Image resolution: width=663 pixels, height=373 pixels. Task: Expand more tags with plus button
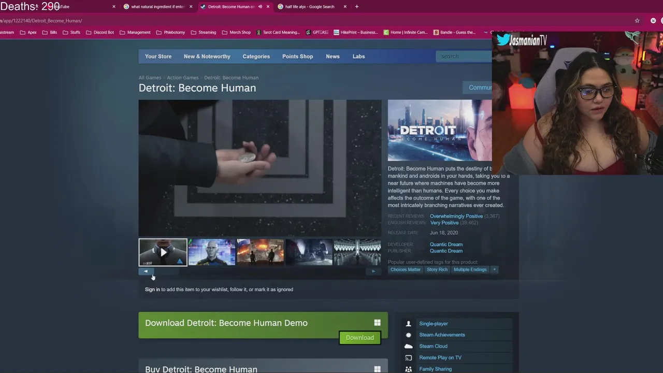[494, 269]
